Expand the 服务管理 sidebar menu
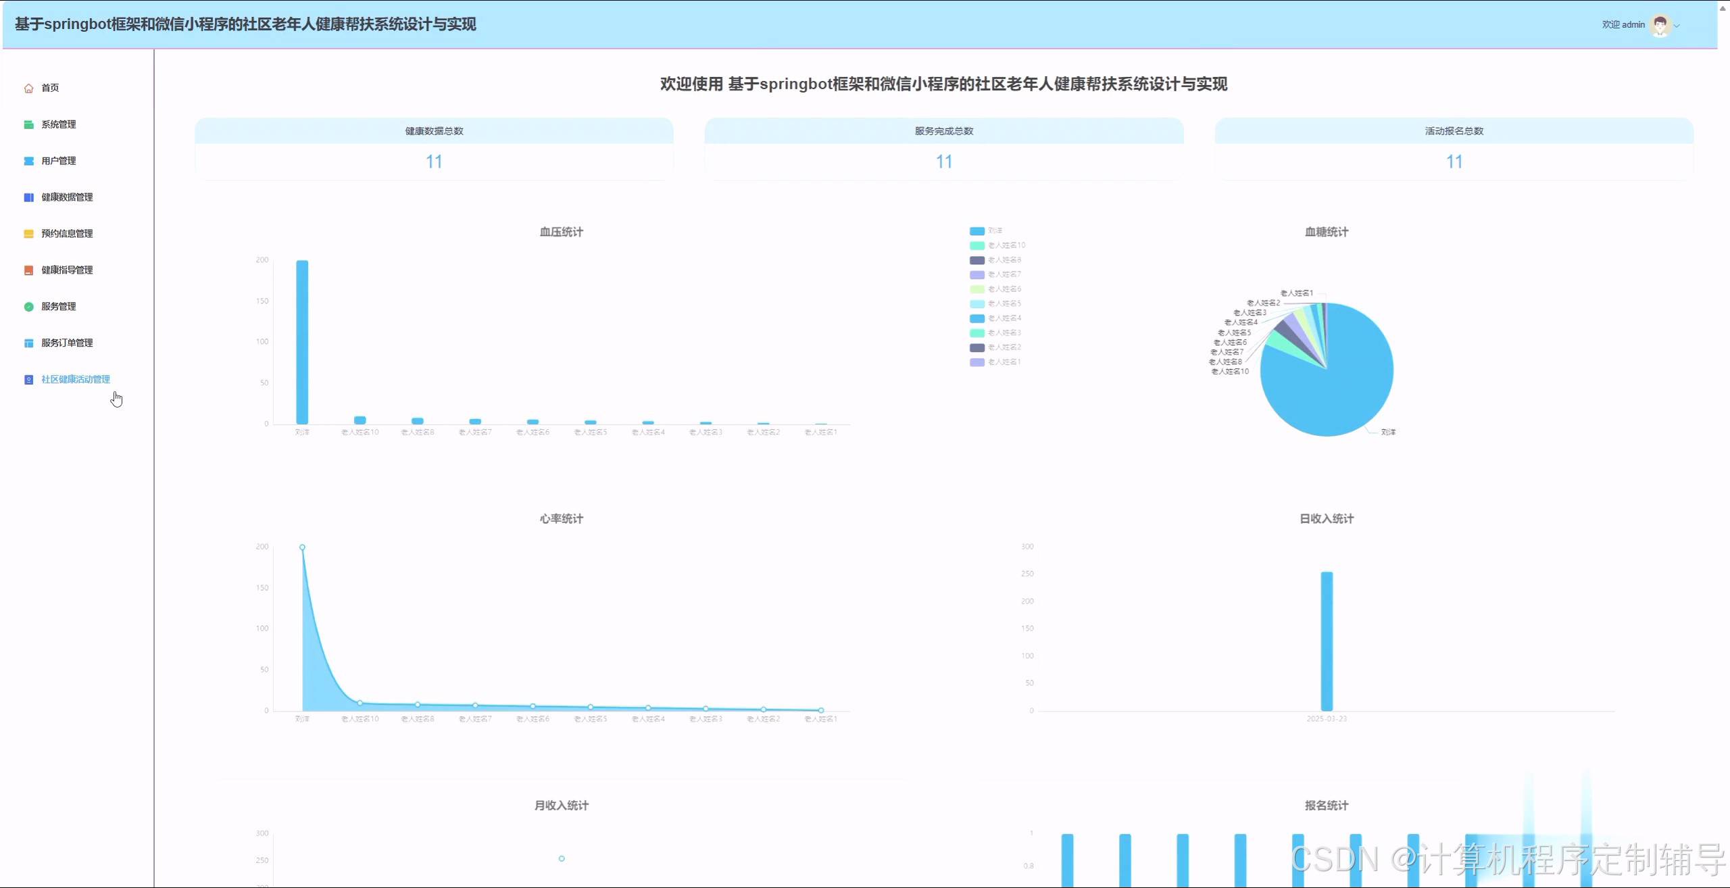 point(58,306)
